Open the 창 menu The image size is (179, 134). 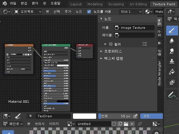44,3
